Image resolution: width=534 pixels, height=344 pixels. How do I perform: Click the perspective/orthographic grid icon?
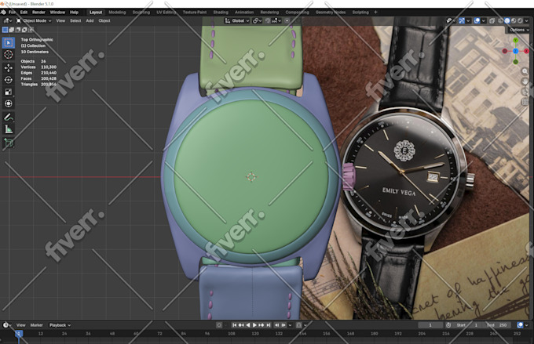525,102
